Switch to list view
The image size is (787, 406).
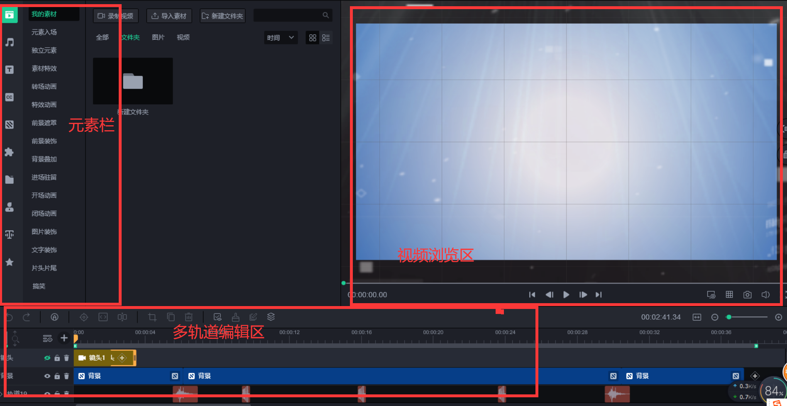point(326,38)
